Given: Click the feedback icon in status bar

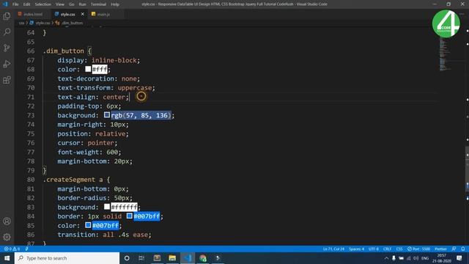Looking at the screenshot, I should click(454, 249).
